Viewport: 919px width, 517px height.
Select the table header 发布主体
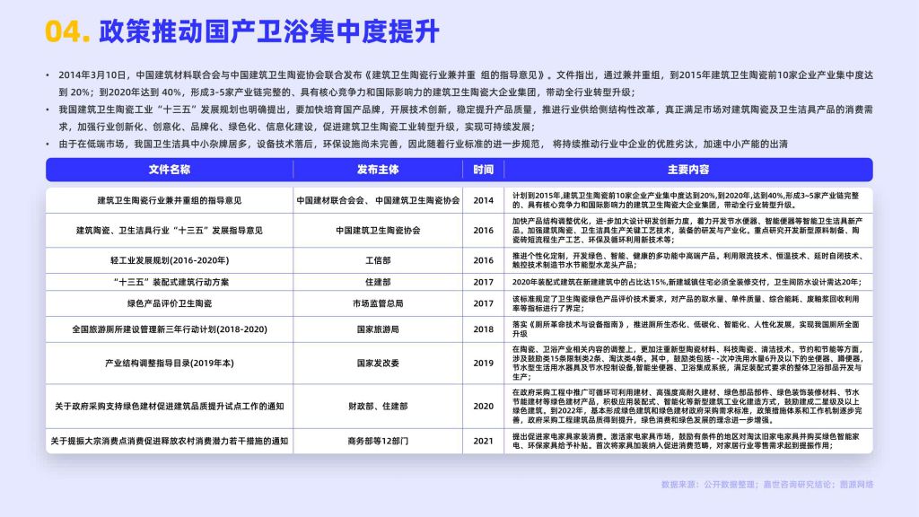(378, 170)
